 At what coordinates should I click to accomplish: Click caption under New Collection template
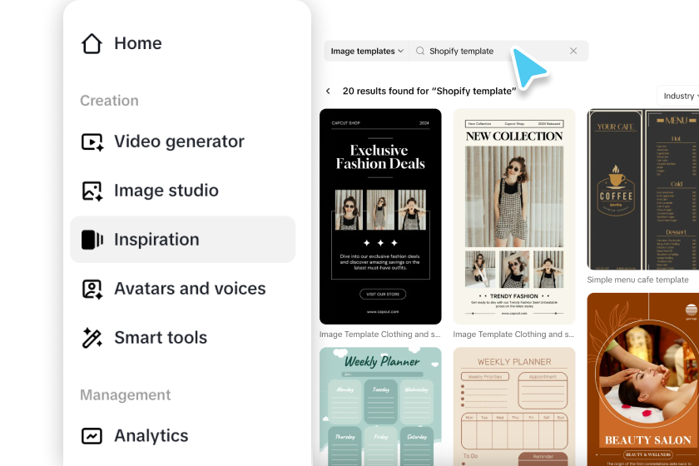[513, 335]
